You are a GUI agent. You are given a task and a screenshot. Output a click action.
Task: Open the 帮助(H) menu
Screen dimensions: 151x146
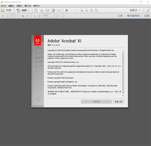pyautogui.click(x=36, y=6)
